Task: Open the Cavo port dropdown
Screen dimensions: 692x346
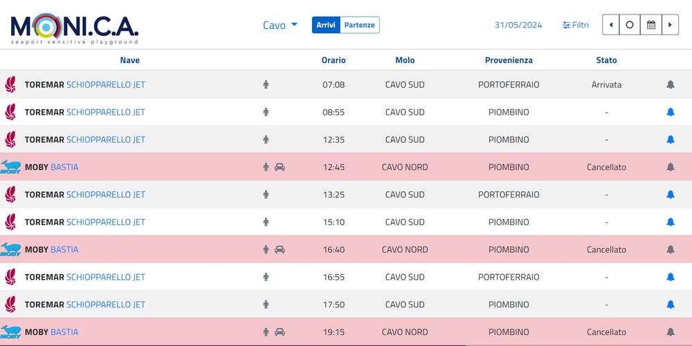Action: point(280,25)
